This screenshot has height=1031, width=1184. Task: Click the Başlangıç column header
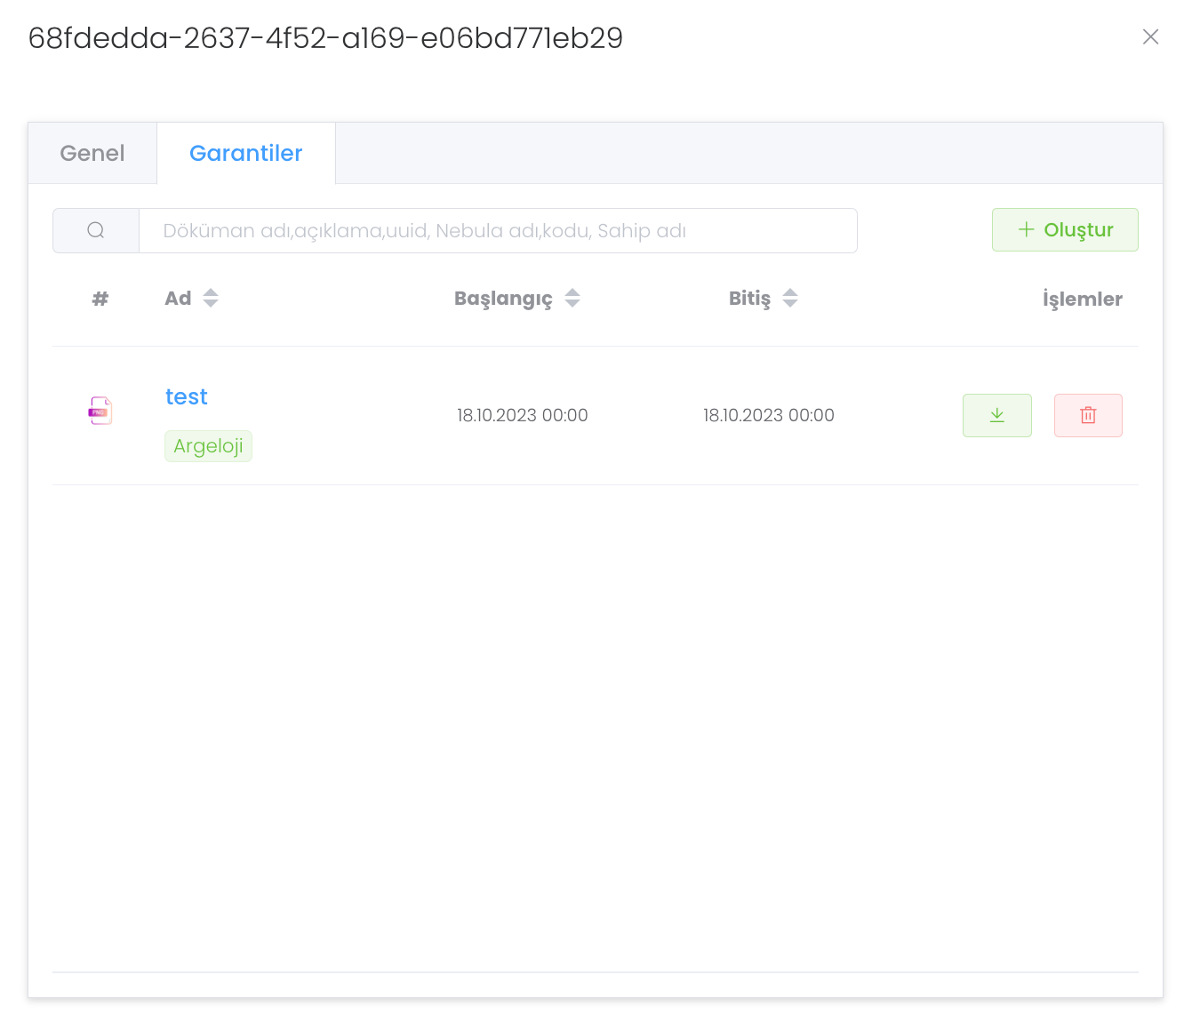tap(503, 299)
